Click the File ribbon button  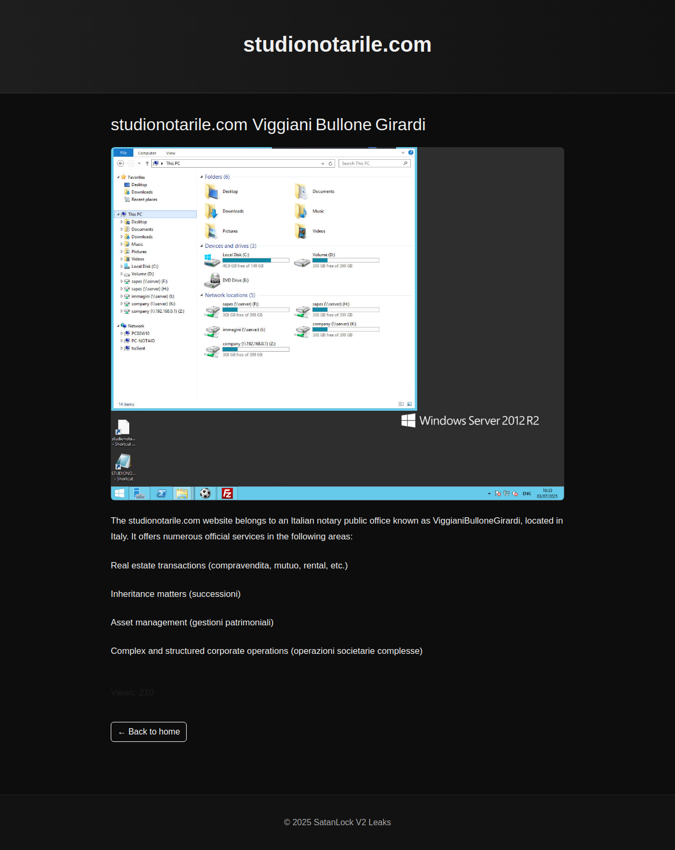click(123, 153)
